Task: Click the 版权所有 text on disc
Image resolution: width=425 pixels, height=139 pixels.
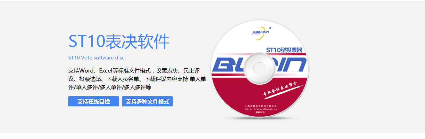Action: pyautogui.click(x=260, y=112)
